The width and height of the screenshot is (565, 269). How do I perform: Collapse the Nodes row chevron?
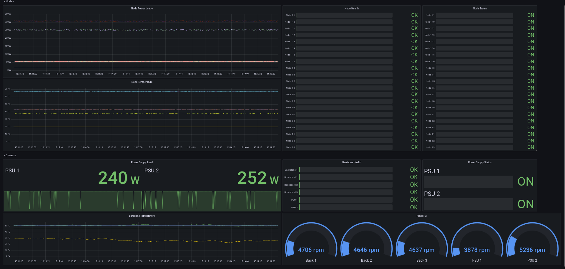click(x=4, y=1)
